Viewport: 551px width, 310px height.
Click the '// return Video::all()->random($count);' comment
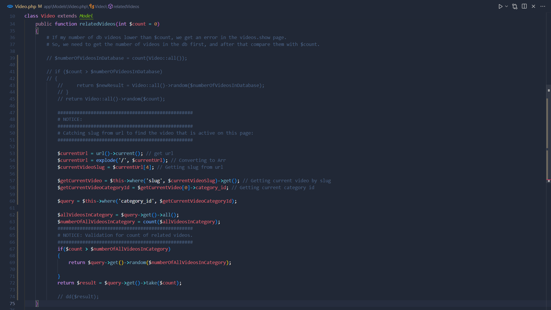click(x=111, y=99)
